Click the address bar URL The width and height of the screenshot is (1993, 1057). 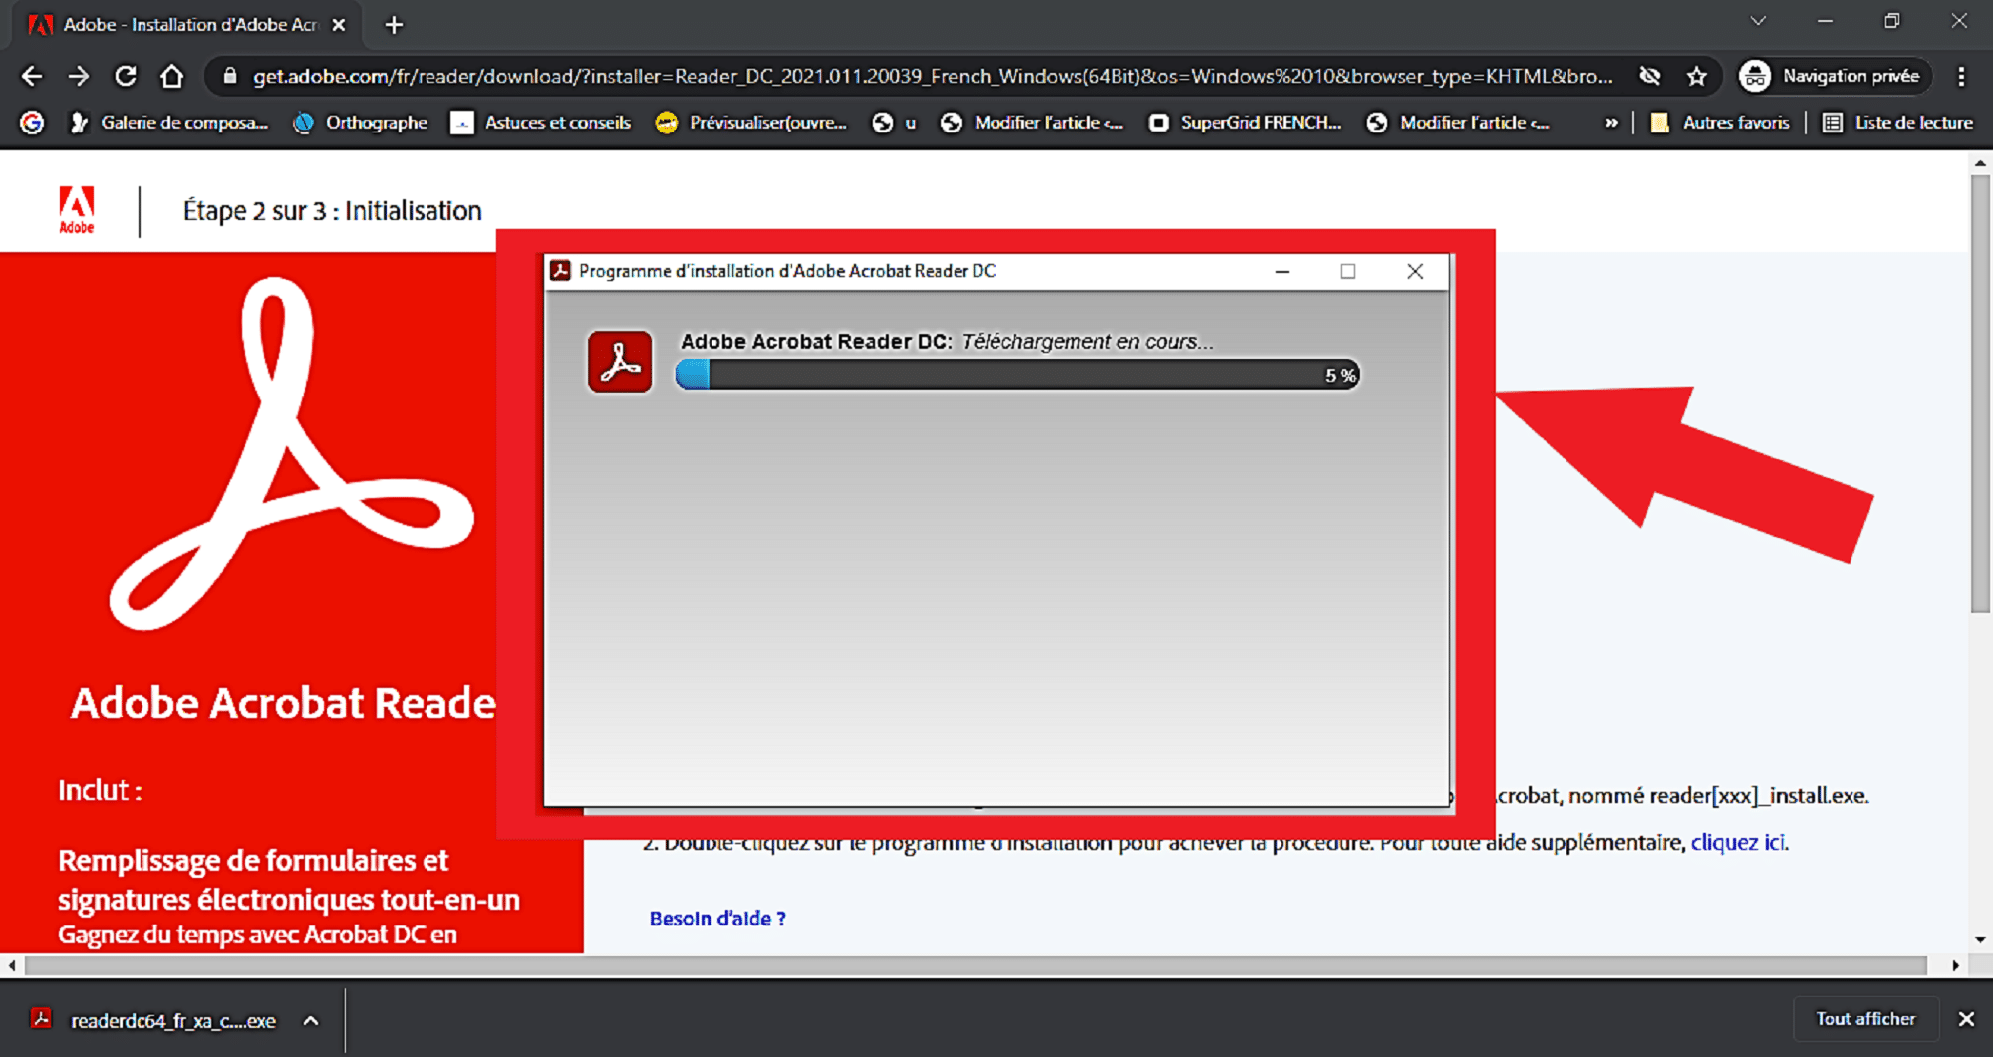[x=933, y=76]
